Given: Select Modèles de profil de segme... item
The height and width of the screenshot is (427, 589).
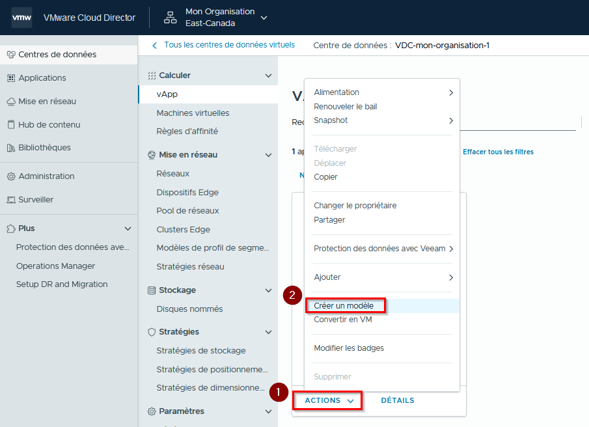Looking at the screenshot, I should tap(213, 248).
